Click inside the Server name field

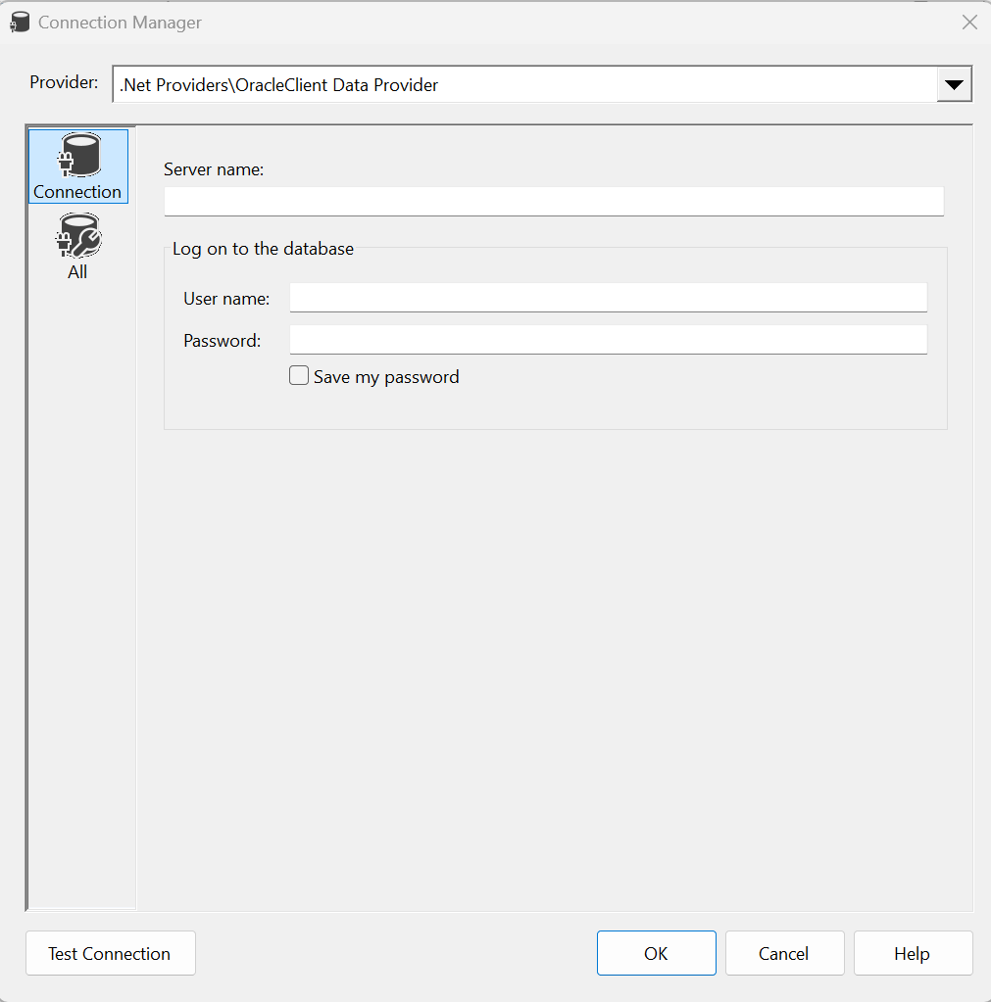point(554,201)
